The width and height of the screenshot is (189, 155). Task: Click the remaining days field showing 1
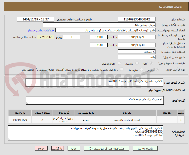coord(72,37)
